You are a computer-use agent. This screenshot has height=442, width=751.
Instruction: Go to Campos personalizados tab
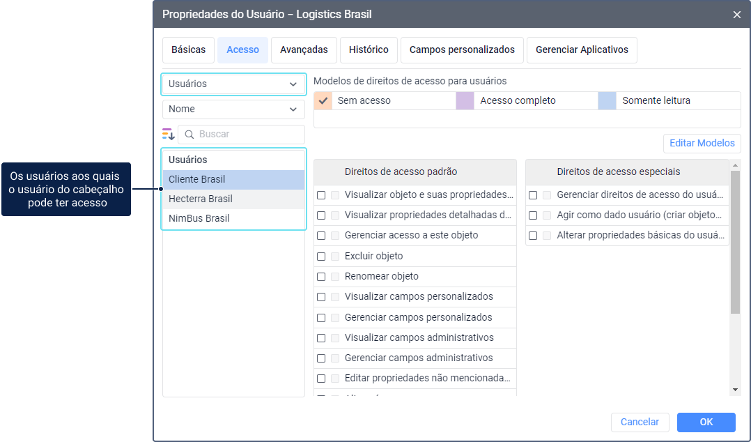(x=462, y=50)
